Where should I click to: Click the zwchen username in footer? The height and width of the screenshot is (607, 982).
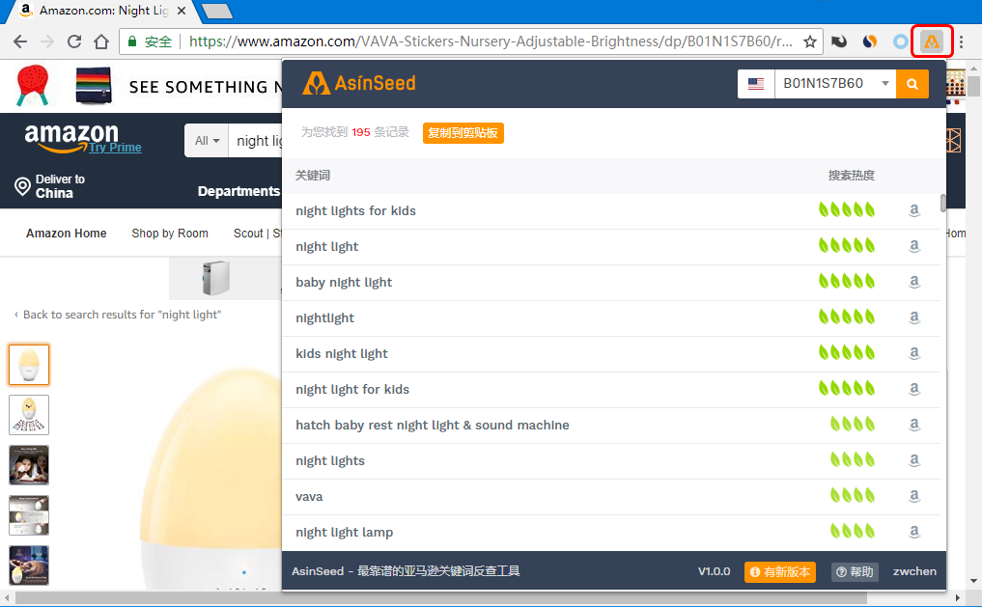tap(914, 571)
